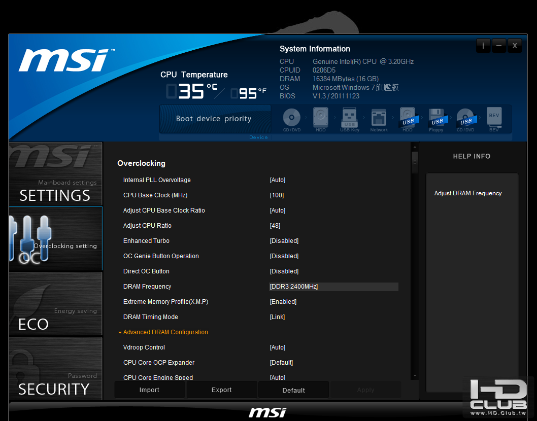This screenshot has height=421, width=537.
Task: Change Vdroop Control [Auto] value
Action: (x=278, y=347)
